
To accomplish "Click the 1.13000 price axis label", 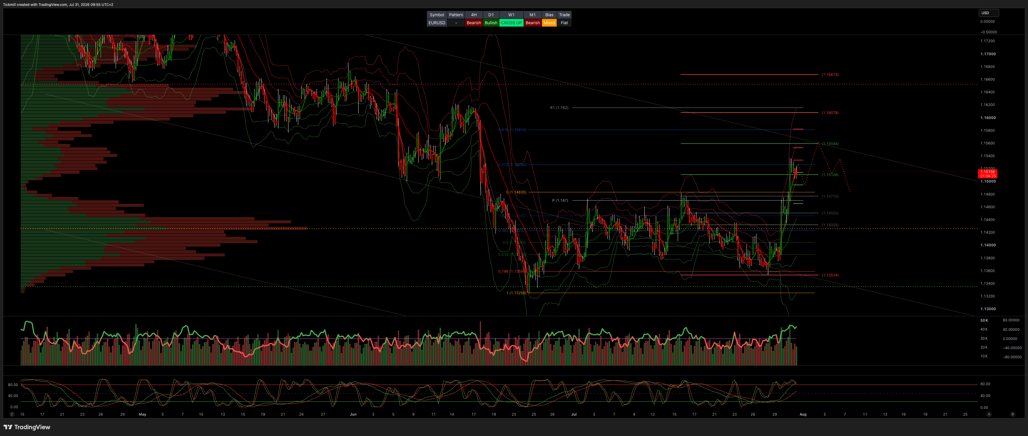I will 988,309.
